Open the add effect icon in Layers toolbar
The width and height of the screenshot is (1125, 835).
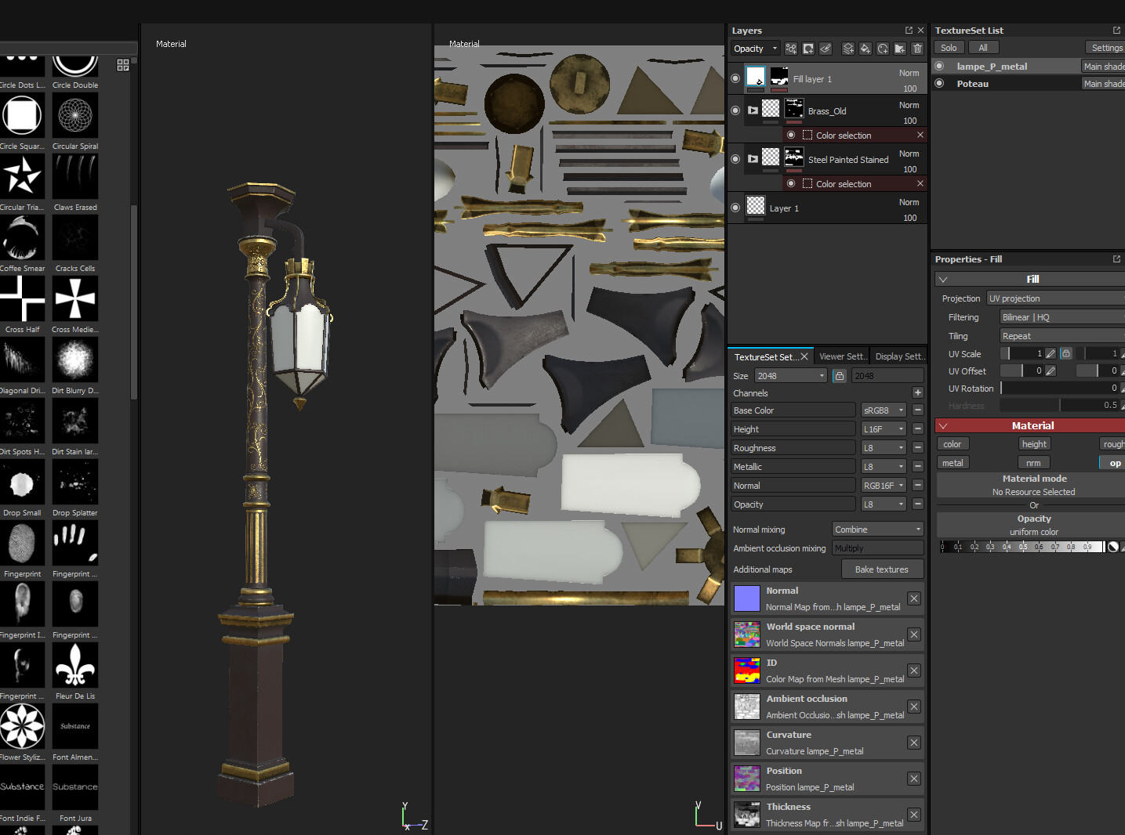pyautogui.click(x=790, y=49)
